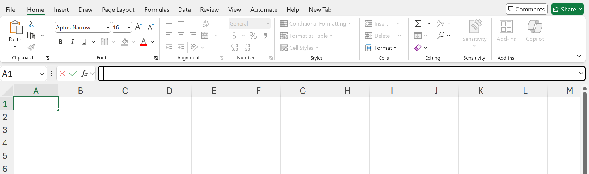Switch to the Formulas tab

click(x=157, y=10)
